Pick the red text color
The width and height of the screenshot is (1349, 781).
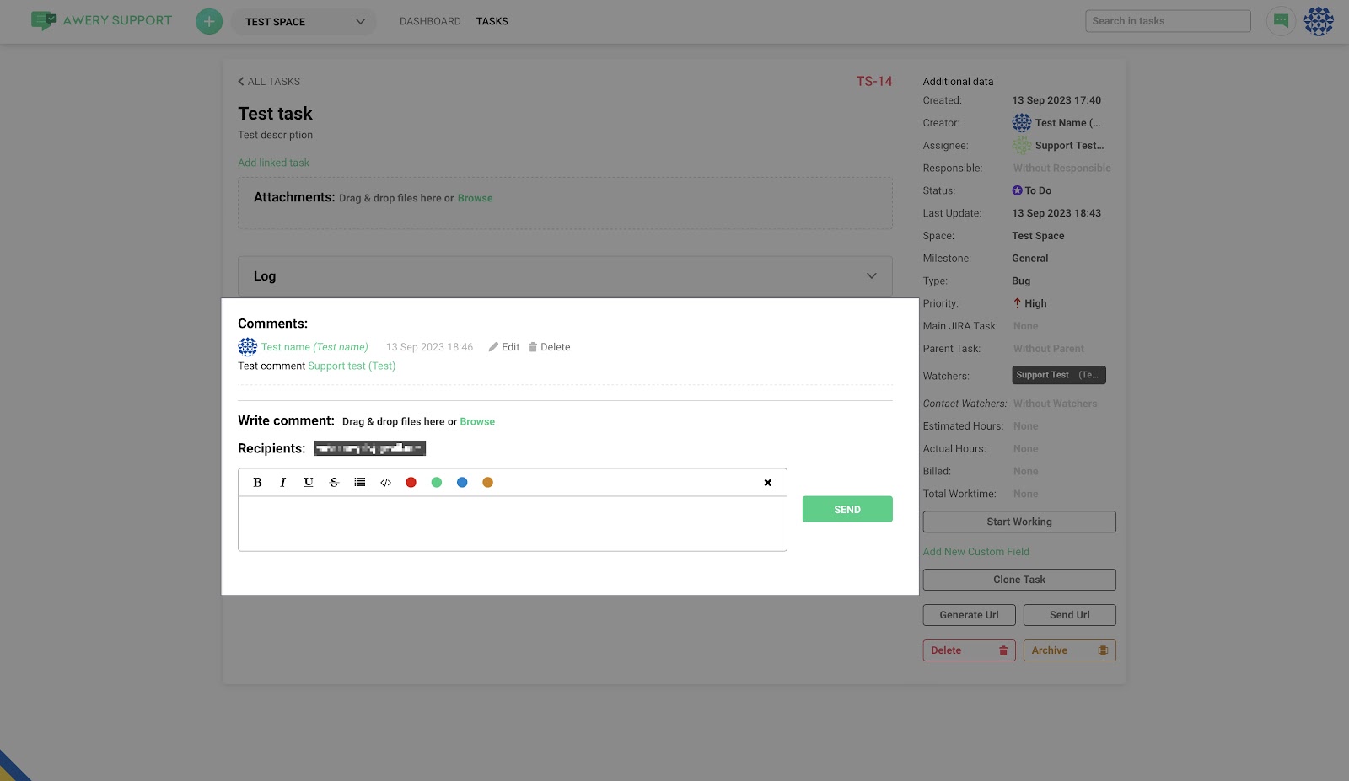point(411,483)
